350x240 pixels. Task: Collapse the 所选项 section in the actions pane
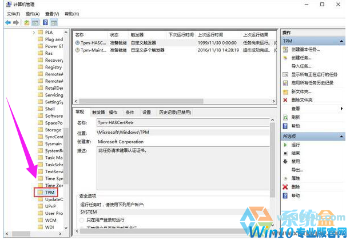(341, 136)
